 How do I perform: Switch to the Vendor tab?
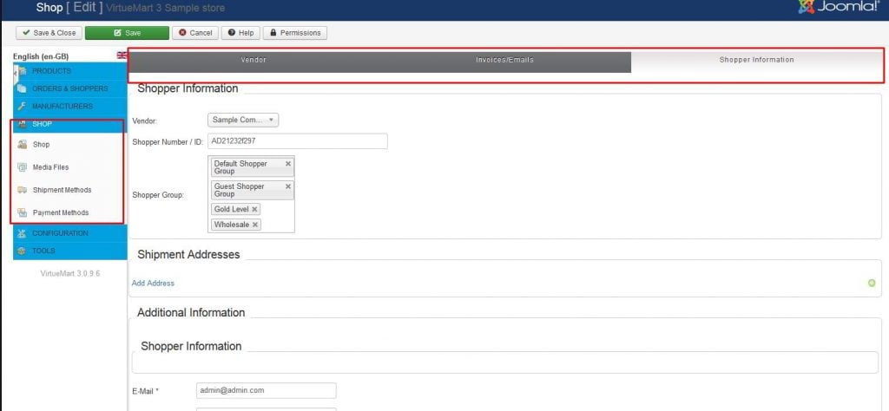point(254,61)
